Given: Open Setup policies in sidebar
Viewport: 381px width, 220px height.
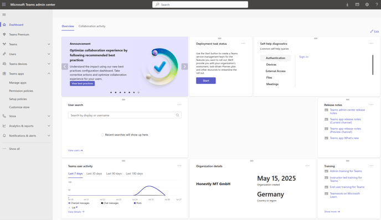Looking at the screenshot, I should pos(18,99).
